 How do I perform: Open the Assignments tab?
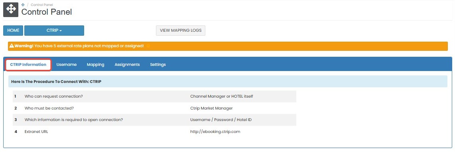[x=127, y=65]
